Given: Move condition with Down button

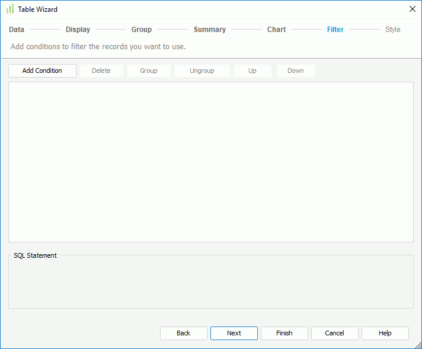Looking at the screenshot, I should (x=296, y=71).
